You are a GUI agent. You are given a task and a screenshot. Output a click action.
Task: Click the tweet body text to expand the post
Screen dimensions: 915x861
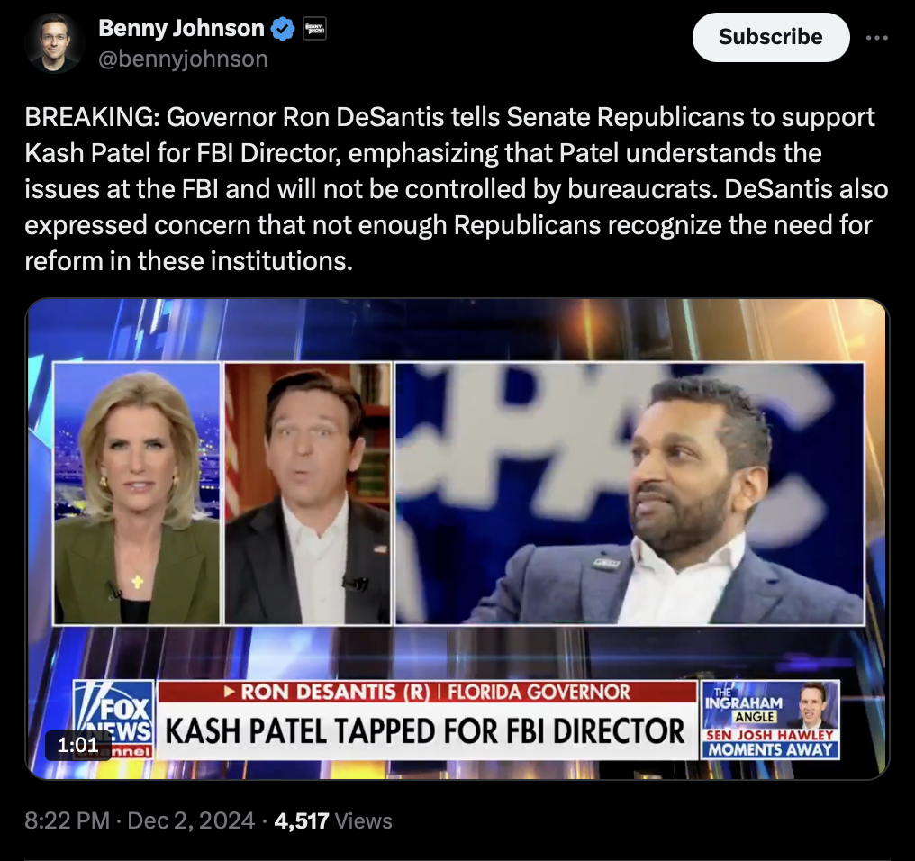457,188
